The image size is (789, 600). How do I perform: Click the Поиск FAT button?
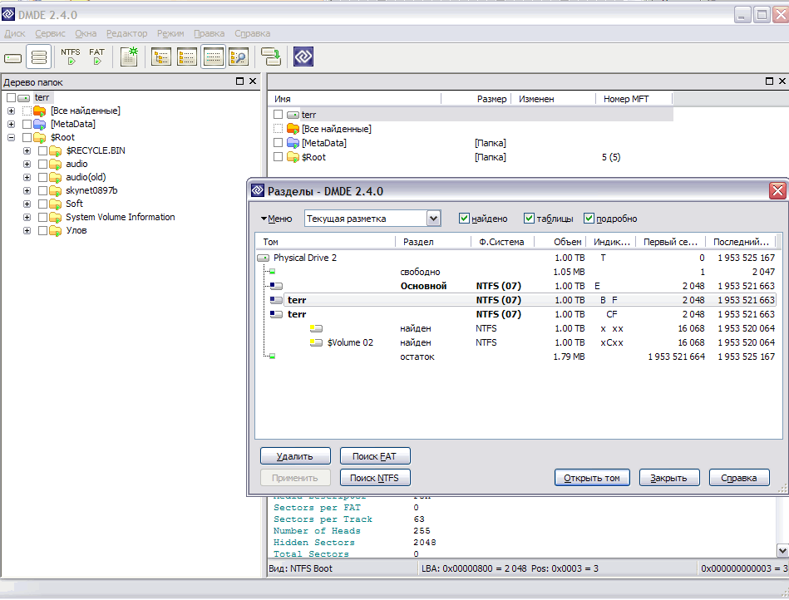tap(375, 456)
